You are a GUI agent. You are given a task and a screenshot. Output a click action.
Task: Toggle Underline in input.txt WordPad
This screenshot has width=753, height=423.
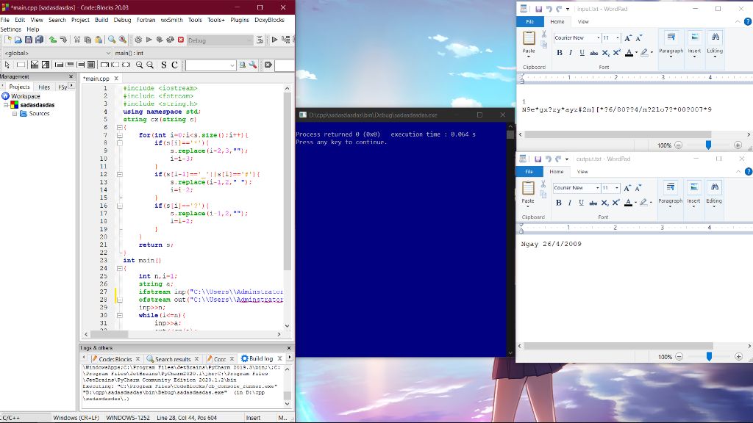582,53
